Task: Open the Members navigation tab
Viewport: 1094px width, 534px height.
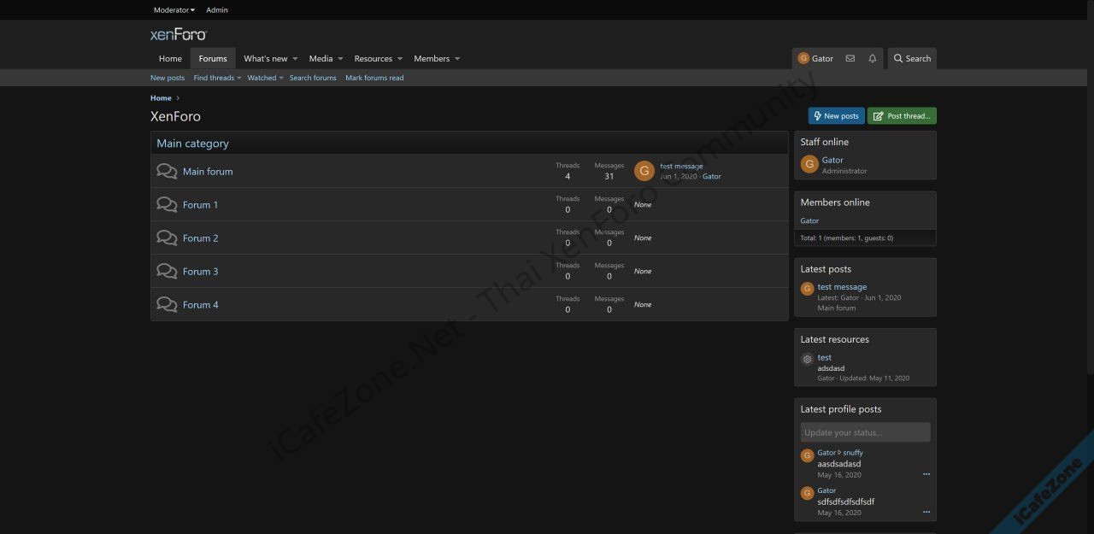Action: [432, 59]
